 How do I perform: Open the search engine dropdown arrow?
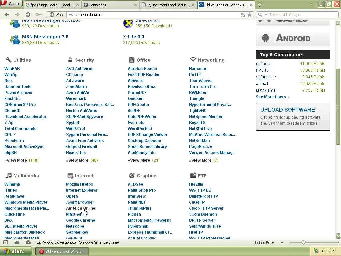tap(266, 15)
